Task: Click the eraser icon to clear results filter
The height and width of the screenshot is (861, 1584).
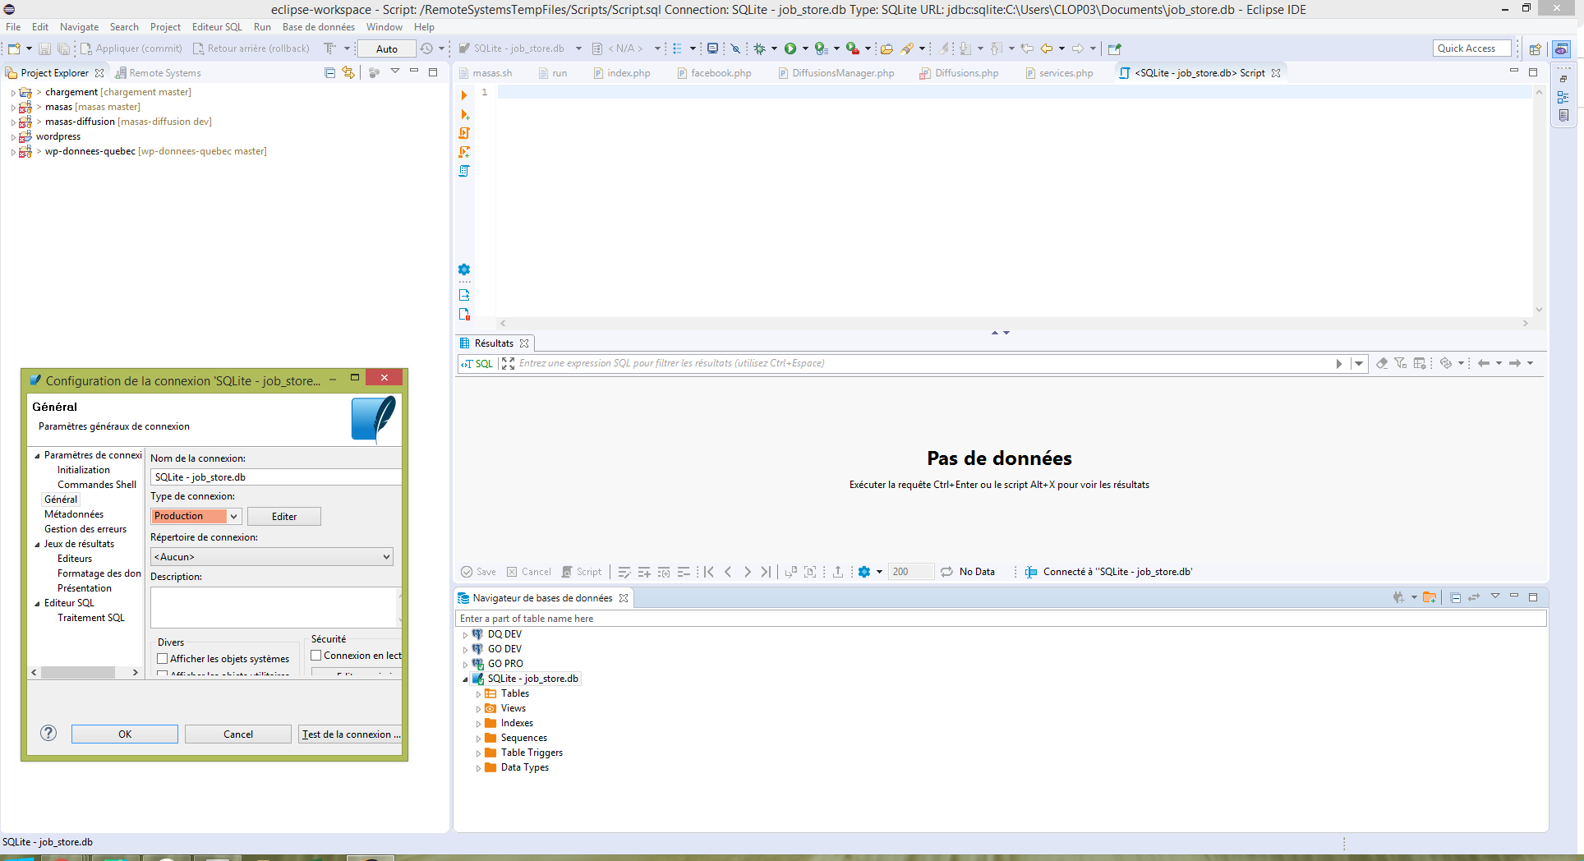Action: 1382,363
